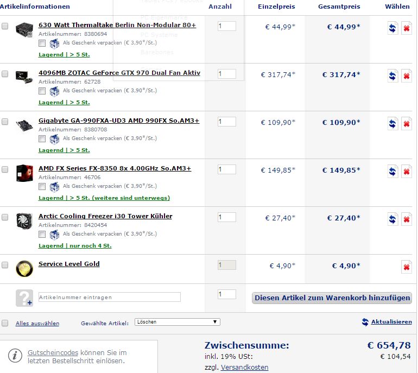Click gift wrap icon for Gigabyte mainboard
The height and width of the screenshot is (373, 418).
pos(54,139)
